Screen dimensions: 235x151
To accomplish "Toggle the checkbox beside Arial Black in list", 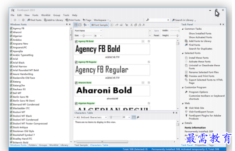I will (11, 62).
